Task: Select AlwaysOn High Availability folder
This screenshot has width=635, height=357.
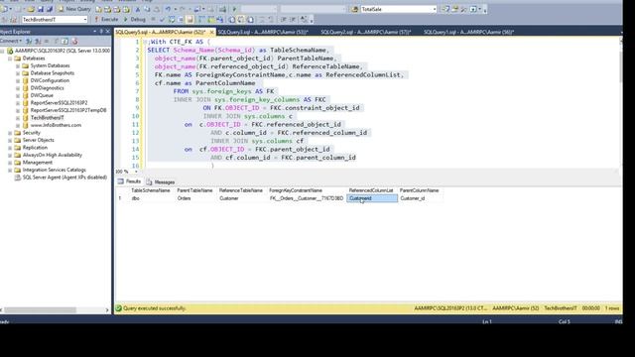Action: pyautogui.click(x=53, y=155)
